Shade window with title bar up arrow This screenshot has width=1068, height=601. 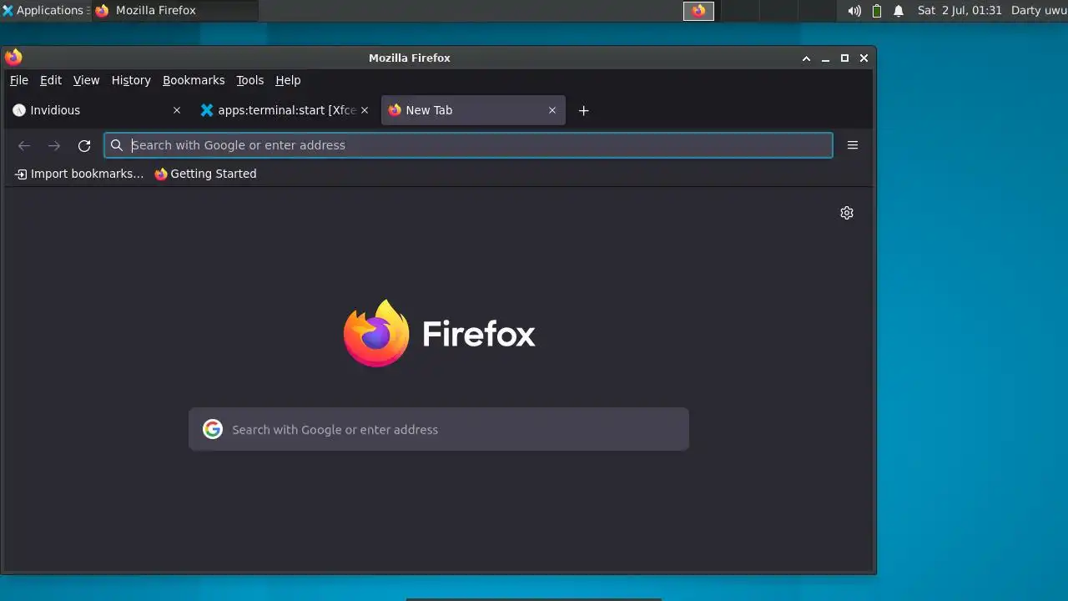click(x=806, y=58)
